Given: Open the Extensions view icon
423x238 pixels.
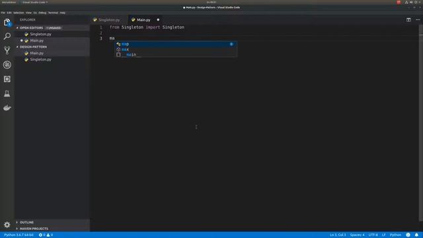Looking at the screenshot, I should tap(7, 79).
